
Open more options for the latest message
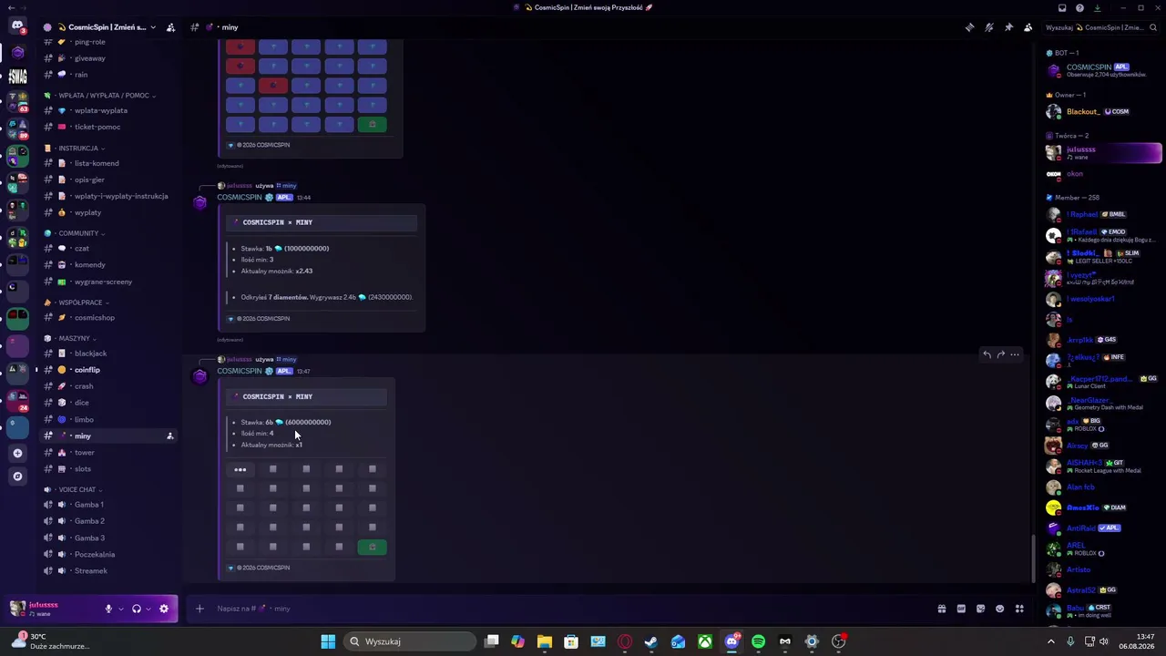pos(1015,354)
